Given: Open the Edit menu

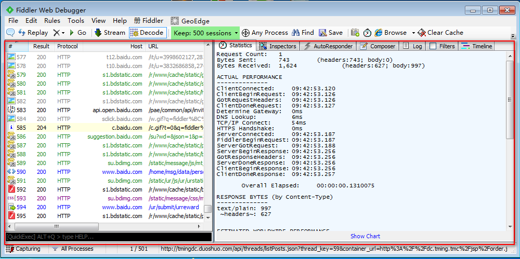Looking at the screenshot, I should tap(31, 21).
